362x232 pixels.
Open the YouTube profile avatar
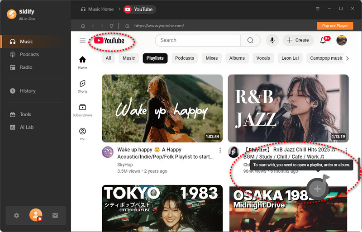342,40
